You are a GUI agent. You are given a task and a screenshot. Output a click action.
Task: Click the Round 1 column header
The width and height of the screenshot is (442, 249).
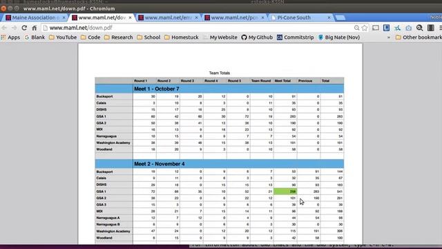[140, 81]
